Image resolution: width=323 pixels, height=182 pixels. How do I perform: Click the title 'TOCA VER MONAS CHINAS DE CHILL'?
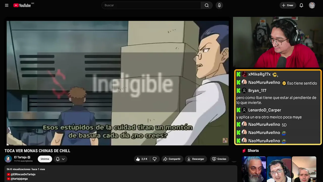coord(37,151)
